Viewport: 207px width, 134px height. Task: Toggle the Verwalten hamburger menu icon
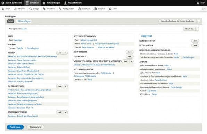tap(27, 3)
